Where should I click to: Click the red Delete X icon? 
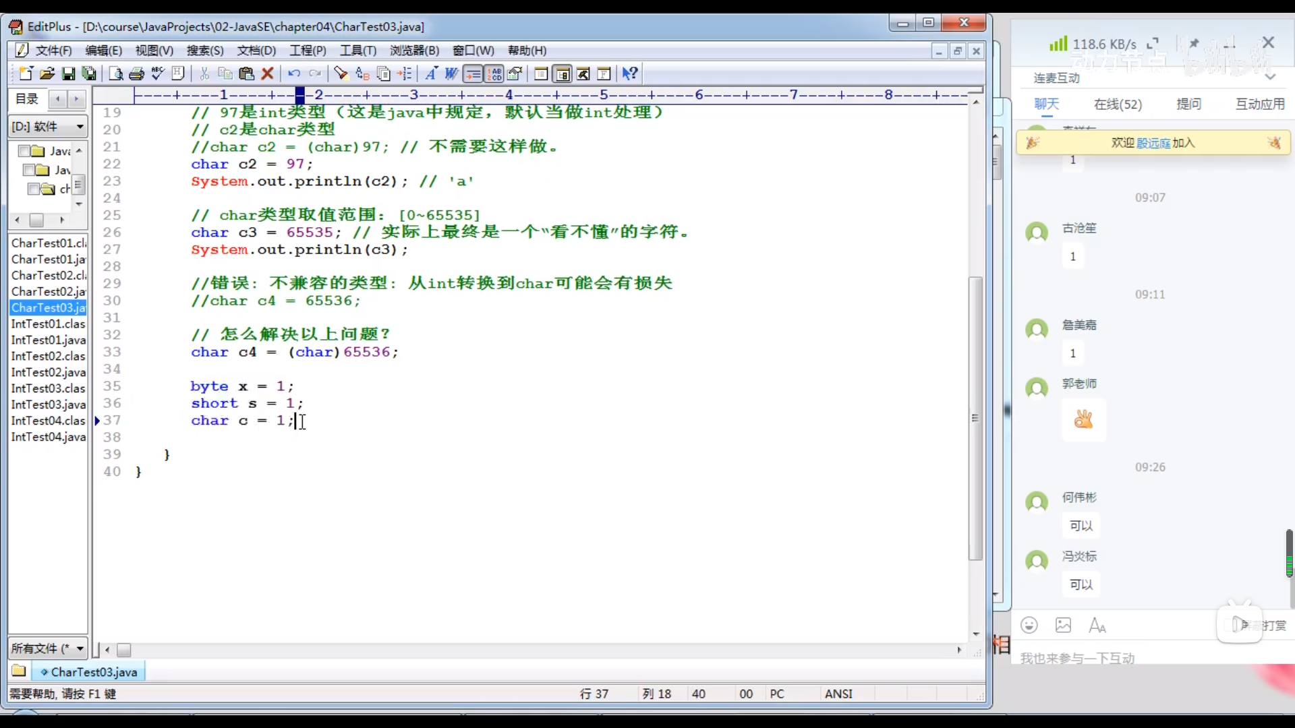(x=268, y=73)
